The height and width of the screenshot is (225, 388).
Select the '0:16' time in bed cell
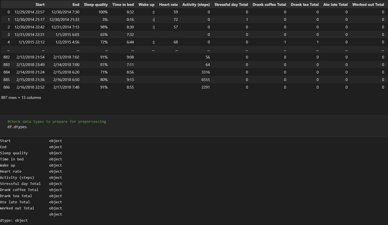[130, 19]
